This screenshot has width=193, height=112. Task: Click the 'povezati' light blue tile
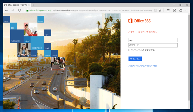(x=48, y=53)
